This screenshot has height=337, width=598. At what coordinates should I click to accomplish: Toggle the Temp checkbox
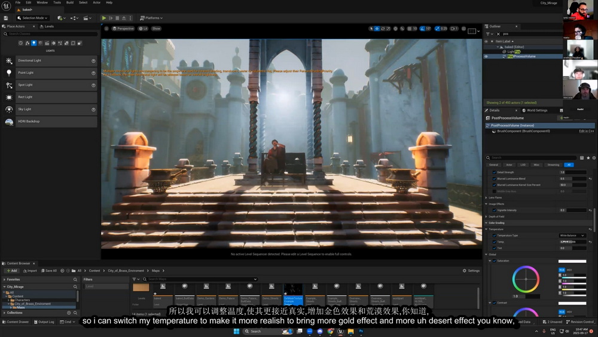495,242
